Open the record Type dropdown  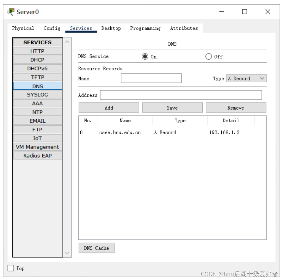point(246,79)
